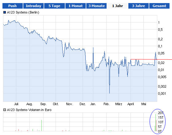This screenshot has height=135, width=172.
Task: Click the tallest green volume bar in late May
Action: tap(155, 123)
